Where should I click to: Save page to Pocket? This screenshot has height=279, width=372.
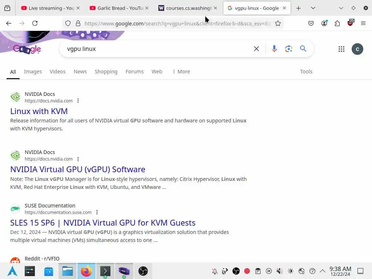[311, 23]
